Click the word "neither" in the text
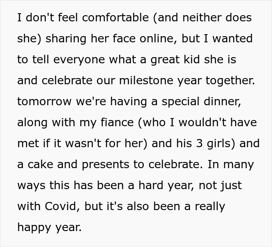The image size is (272, 247). (199, 18)
